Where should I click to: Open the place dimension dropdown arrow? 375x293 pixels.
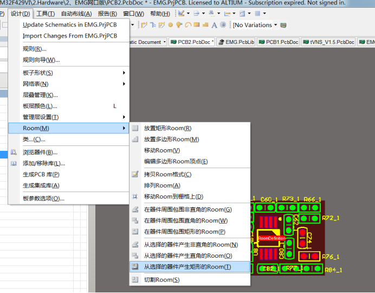[x=234, y=14]
